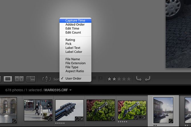This screenshot has width=191, height=127.
Task: Set rating with the second toolbar star
Action: [x=114, y=79]
